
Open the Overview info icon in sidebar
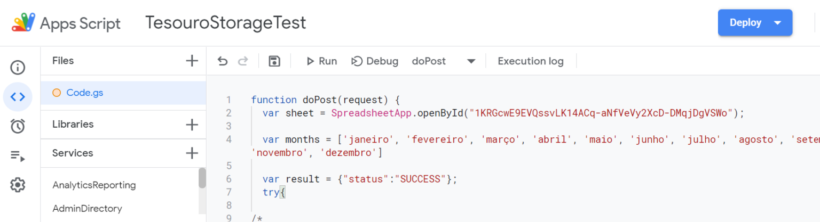click(x=18, y=68)
